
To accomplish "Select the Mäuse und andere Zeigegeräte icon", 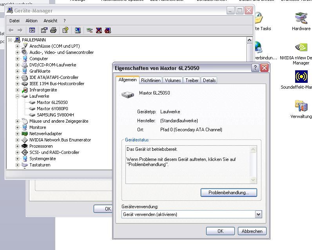I will click(25, 121).
